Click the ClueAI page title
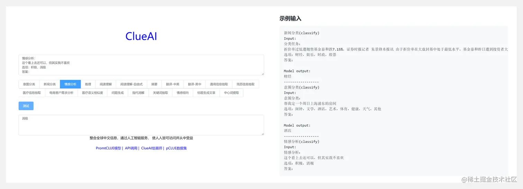Image resolution: width=523 pixels, height=189 pixels. point(141,36)
